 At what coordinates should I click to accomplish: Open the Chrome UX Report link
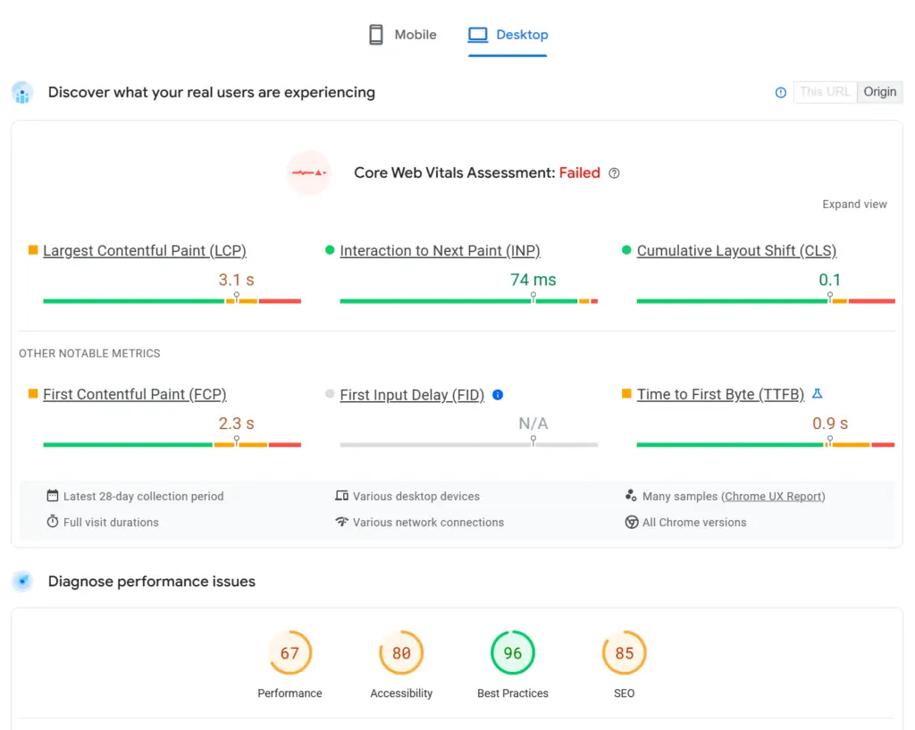[x=774, y=496]
